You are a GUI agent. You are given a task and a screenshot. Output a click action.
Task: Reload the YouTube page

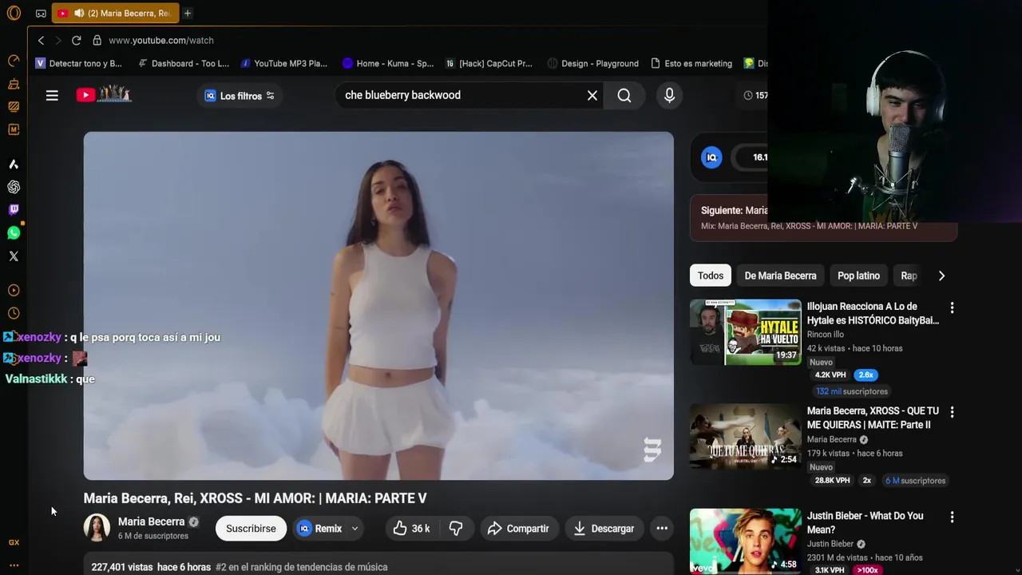tap(77, 40)
